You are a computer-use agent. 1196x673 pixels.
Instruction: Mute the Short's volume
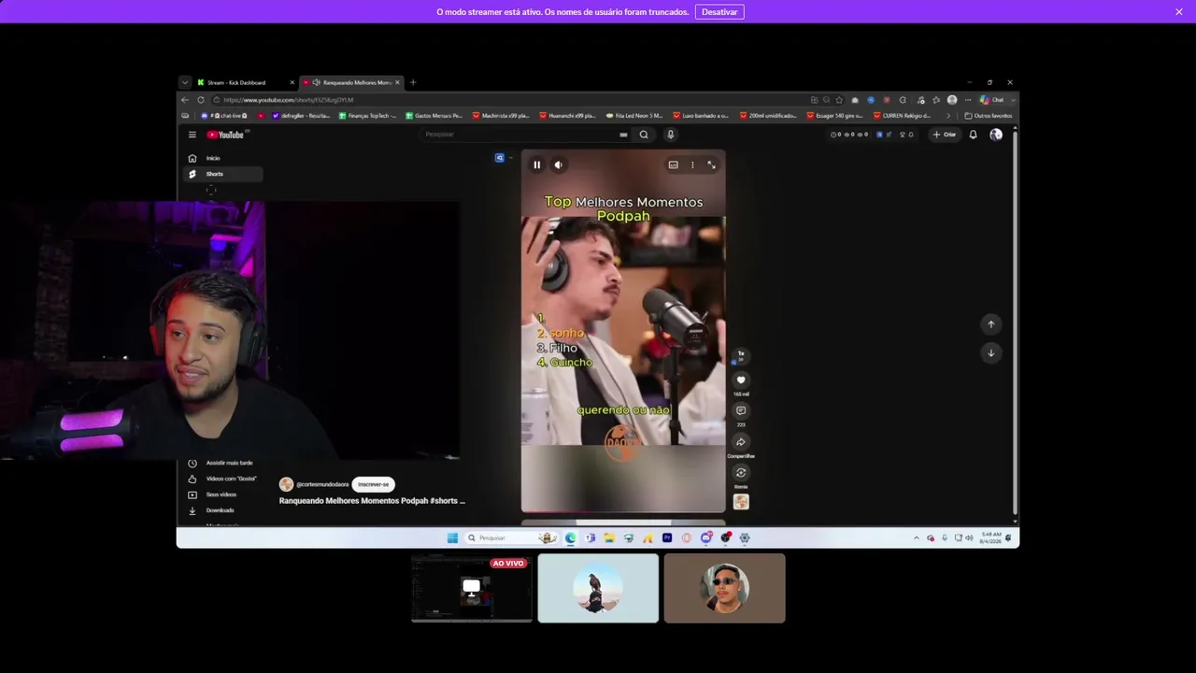tap(558, 165)
